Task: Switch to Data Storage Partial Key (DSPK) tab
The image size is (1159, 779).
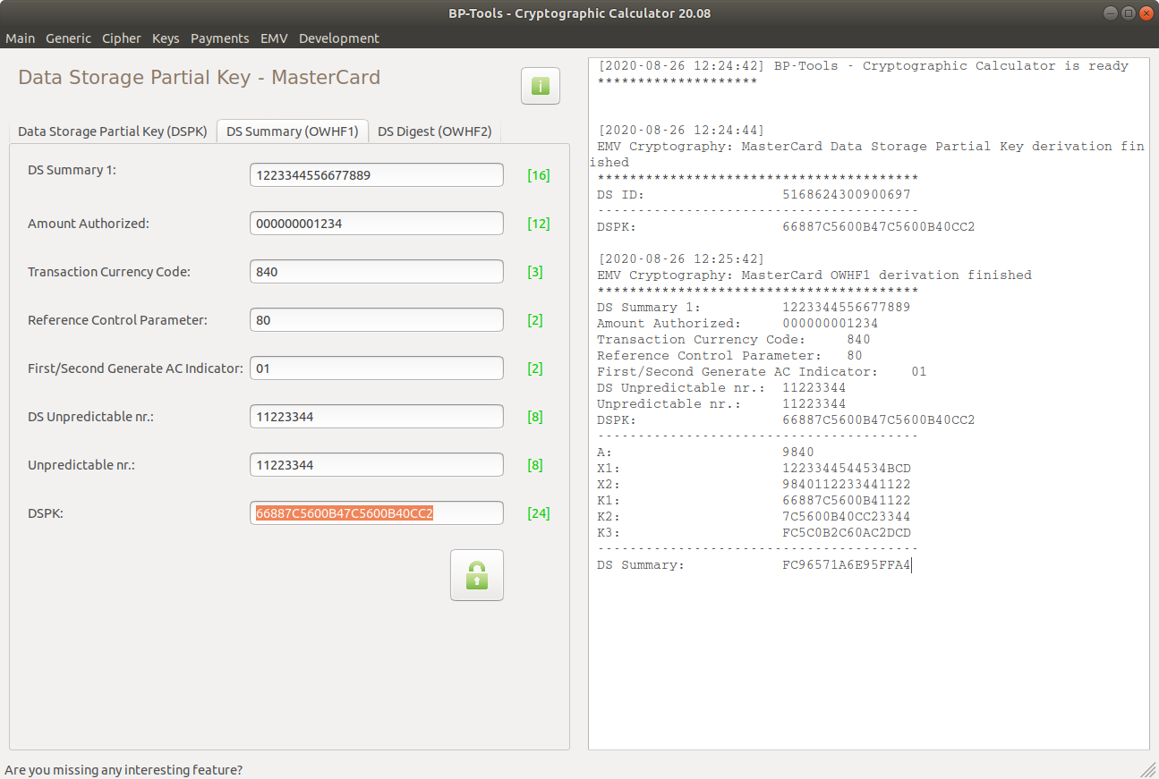Action: [x=113, y=131]
